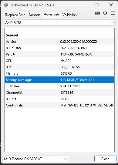This screenshot has width=118, height=165.
Task: Open the hamburger menu icon
Action: point(113,13)
